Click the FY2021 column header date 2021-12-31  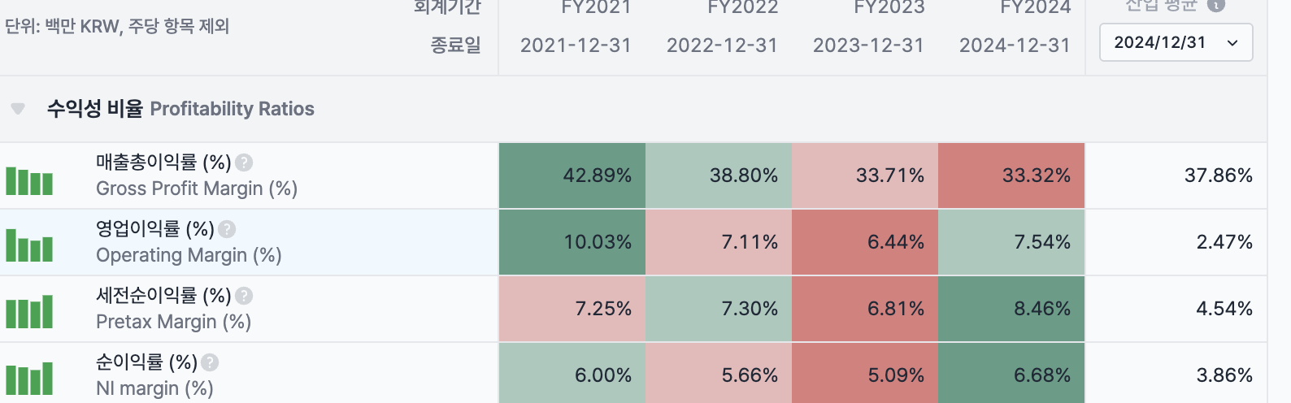coord(576,45)
